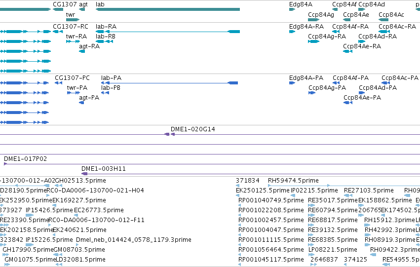Open the Edg84A-PA CDS label
420x267 pixels.
pyautogui.click(x=306, y=78)
